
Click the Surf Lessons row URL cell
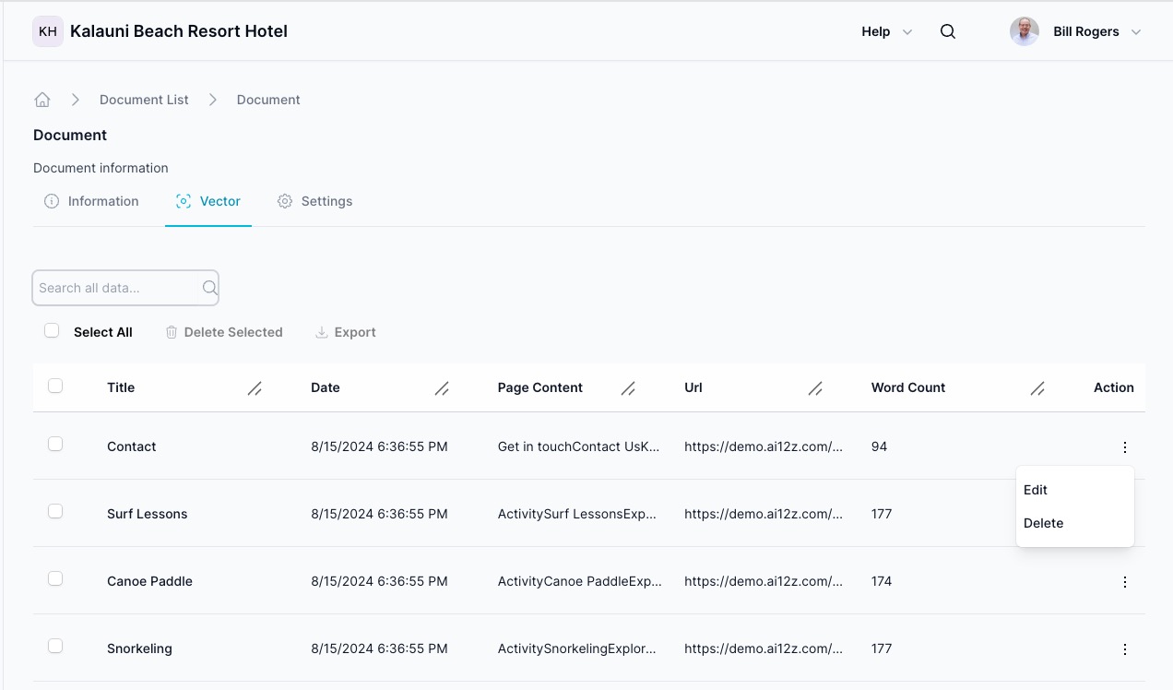pyautogui.click(x=764, y=514)
